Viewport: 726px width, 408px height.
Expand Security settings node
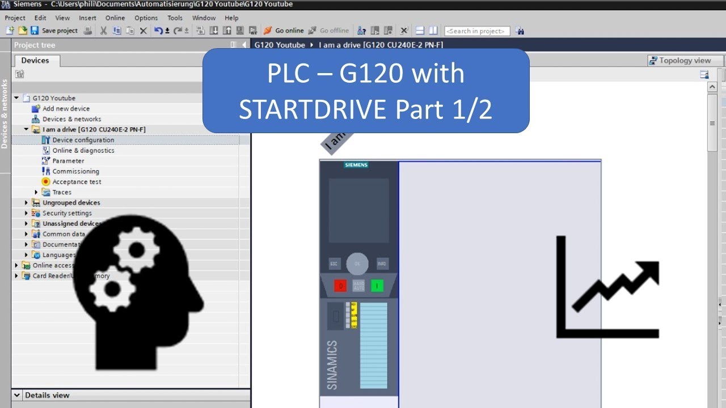point(26,213)
